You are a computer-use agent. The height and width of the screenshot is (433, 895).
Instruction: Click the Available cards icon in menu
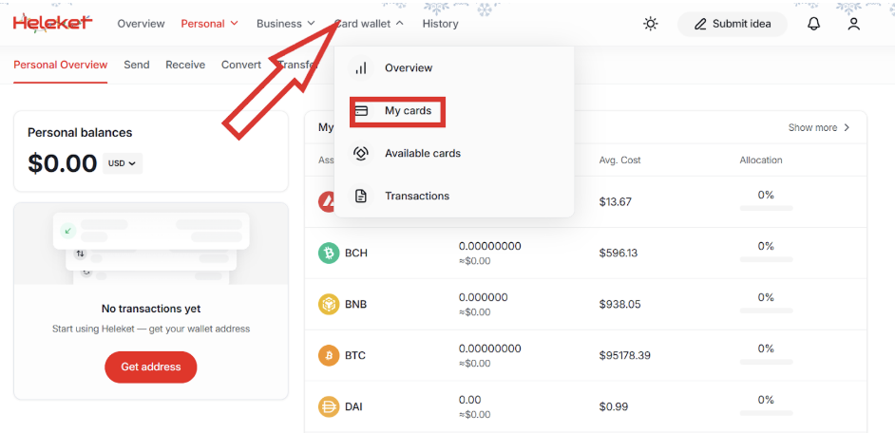pos(361,154)
